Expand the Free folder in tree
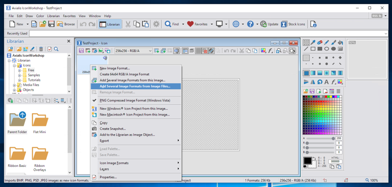The width and height of the screenshot is (392, 187). tap(20, 70)
